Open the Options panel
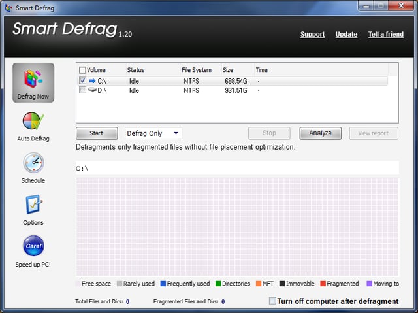418x313 pixels. point(33,210)
